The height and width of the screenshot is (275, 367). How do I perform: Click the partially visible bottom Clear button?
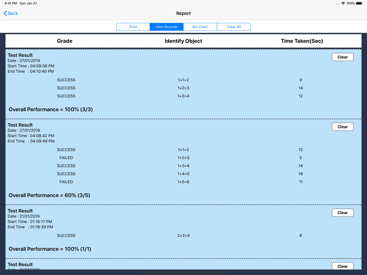[342, 266]
